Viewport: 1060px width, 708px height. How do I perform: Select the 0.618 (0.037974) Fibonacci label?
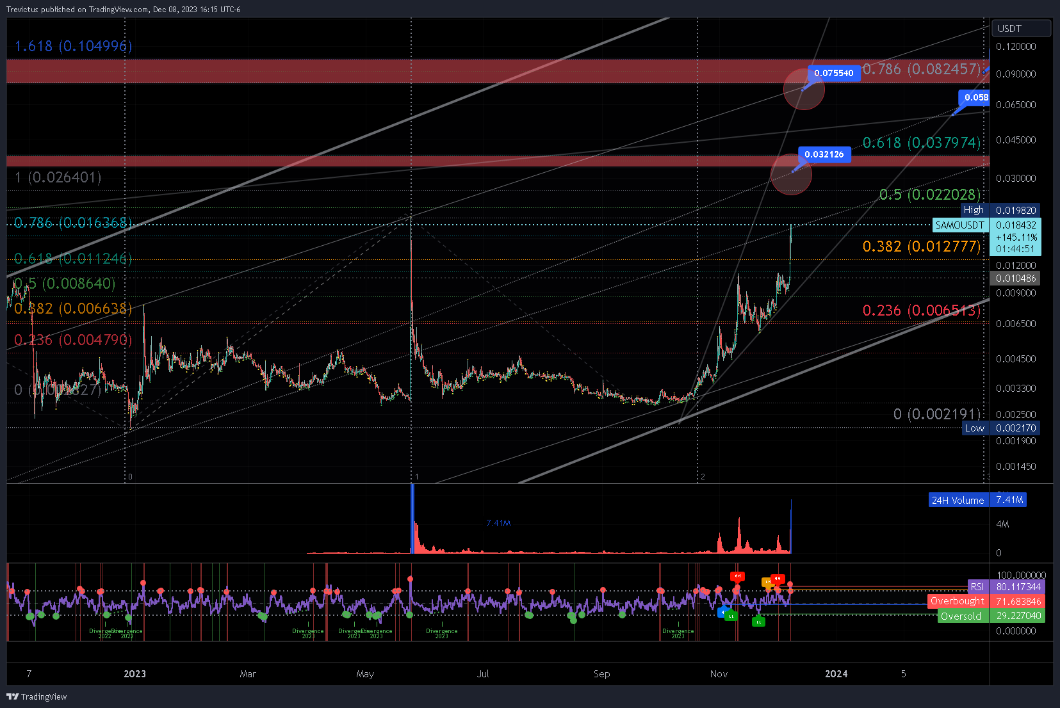922,142
